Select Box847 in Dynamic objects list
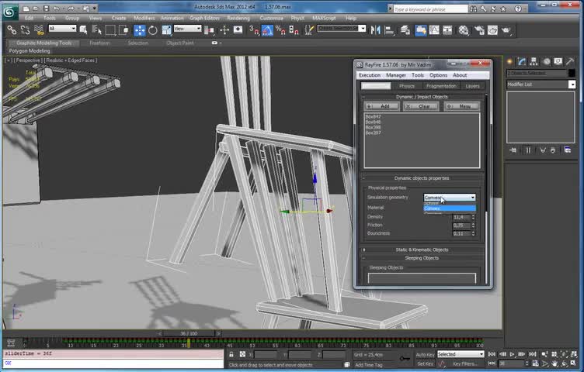584x372 pixels. click(374, 117)
